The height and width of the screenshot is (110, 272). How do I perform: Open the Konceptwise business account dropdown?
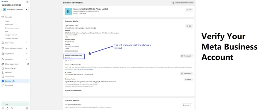tap(15, 10)
